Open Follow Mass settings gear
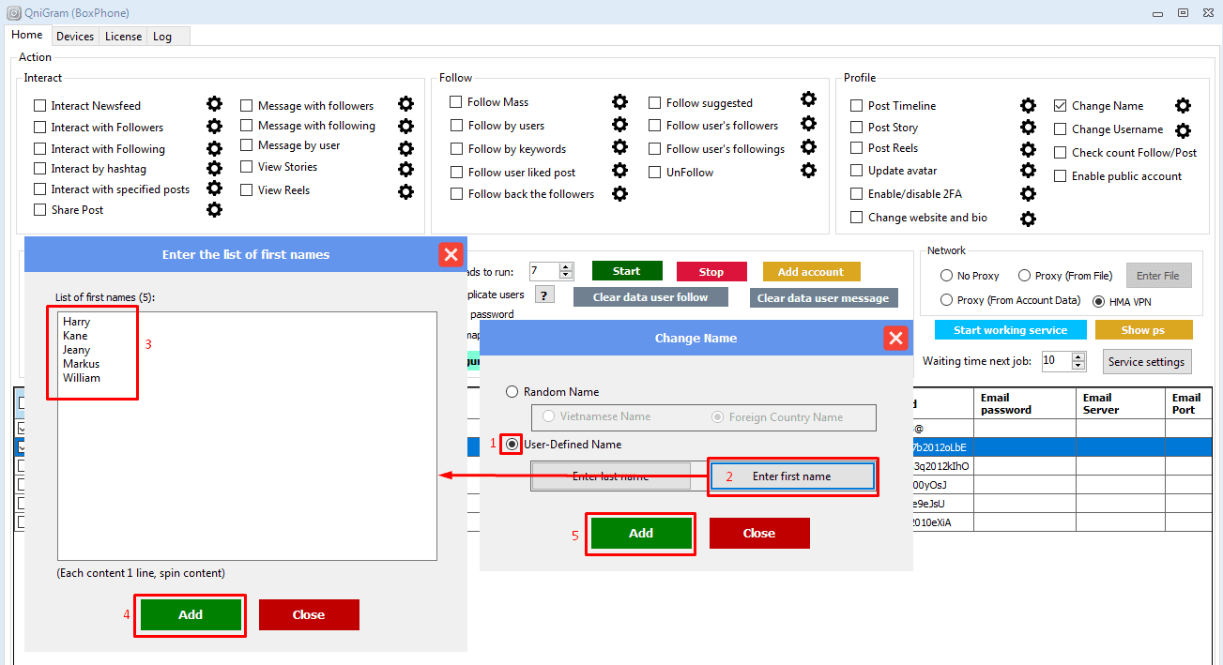This screenshot has height=665, width=1223. 619,101
